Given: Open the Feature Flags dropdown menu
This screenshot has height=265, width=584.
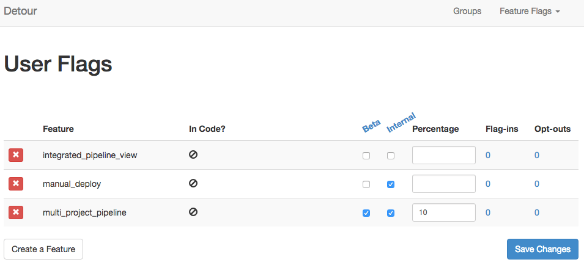Looking at the screenshot, I should coord(530,12).
